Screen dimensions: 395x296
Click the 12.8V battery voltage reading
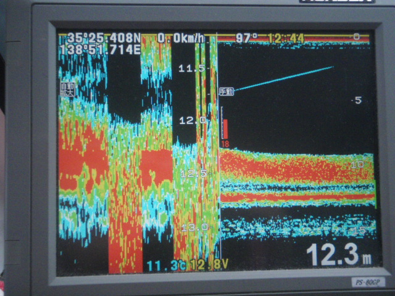tap(209, 265)
